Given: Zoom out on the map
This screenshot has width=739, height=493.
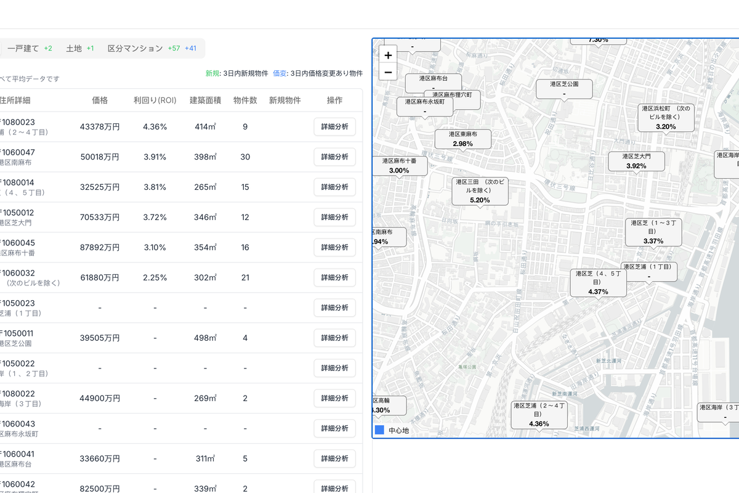Looking at the screenshot, I should pos(388,72).
